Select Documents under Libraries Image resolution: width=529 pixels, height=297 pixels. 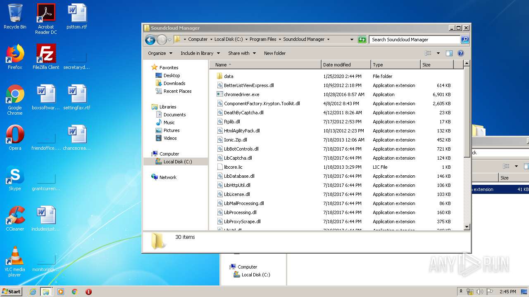point(174,115)
